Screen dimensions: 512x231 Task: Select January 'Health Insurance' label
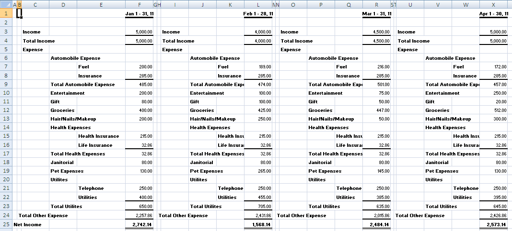tap(99, 136)
